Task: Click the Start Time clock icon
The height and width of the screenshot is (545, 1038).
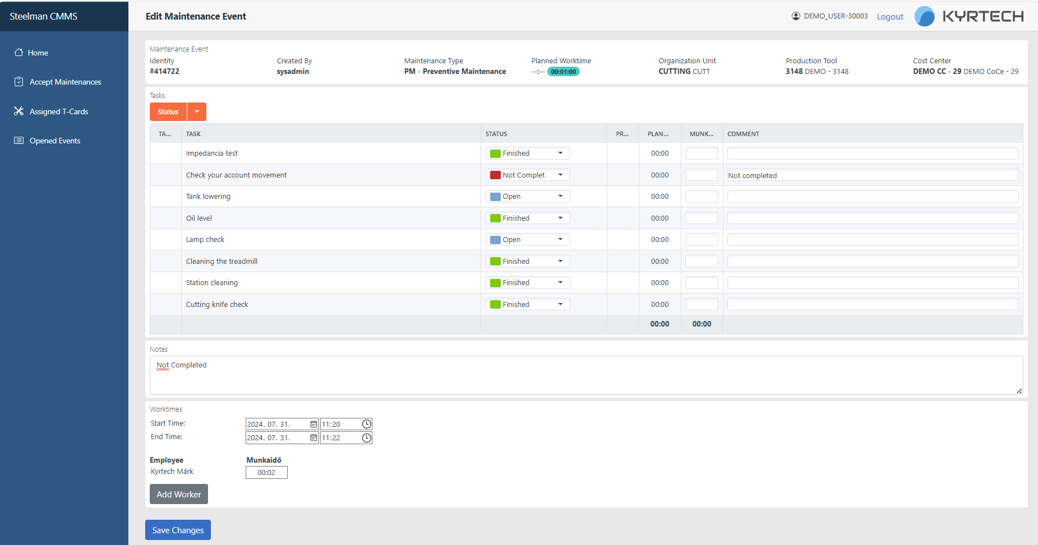Action: pos(366,425)
